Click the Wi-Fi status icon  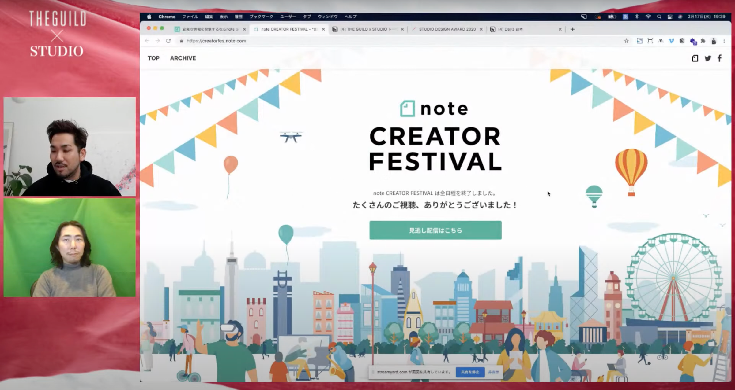648,17
